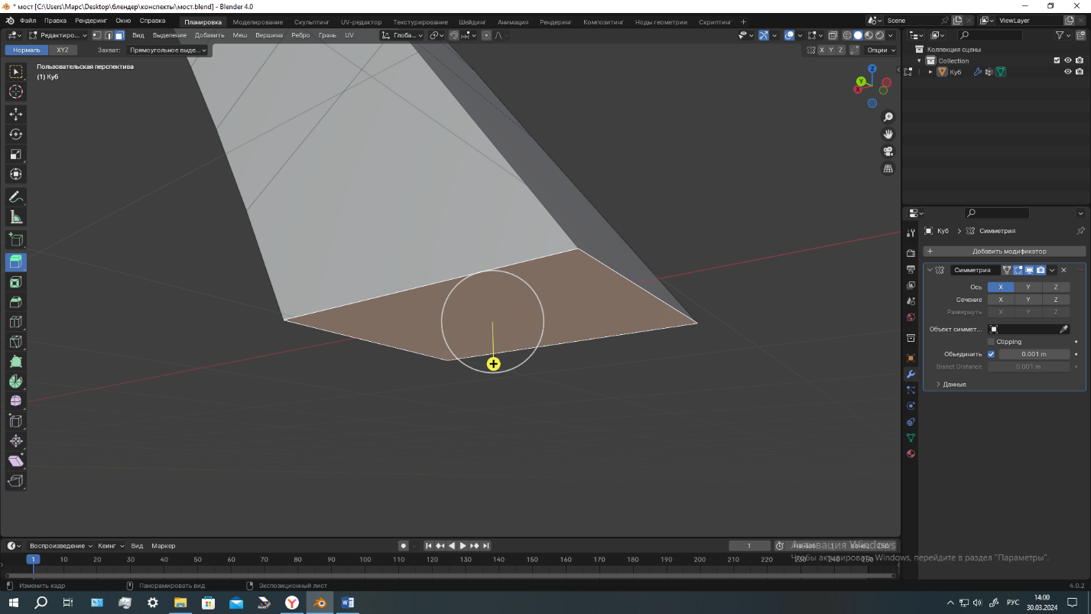This screenshot has width=1091, height=614.
Task: Enable the Clipping checkbox
Action: tap(992, 342)
